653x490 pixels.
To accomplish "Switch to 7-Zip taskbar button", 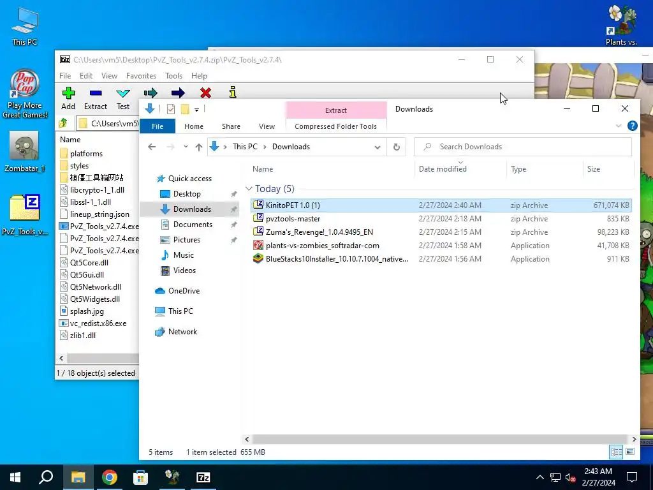I will [203, 477].
